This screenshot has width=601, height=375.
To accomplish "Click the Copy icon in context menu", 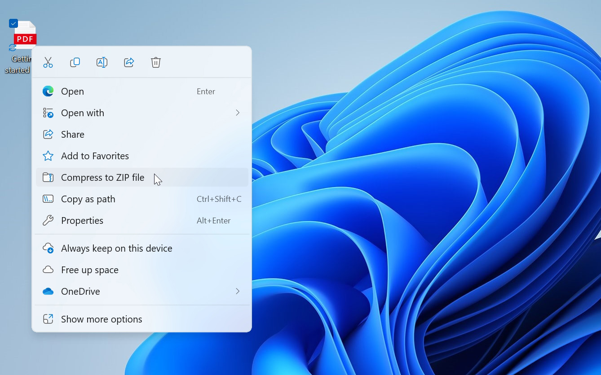I will click(x=75, y=62).
